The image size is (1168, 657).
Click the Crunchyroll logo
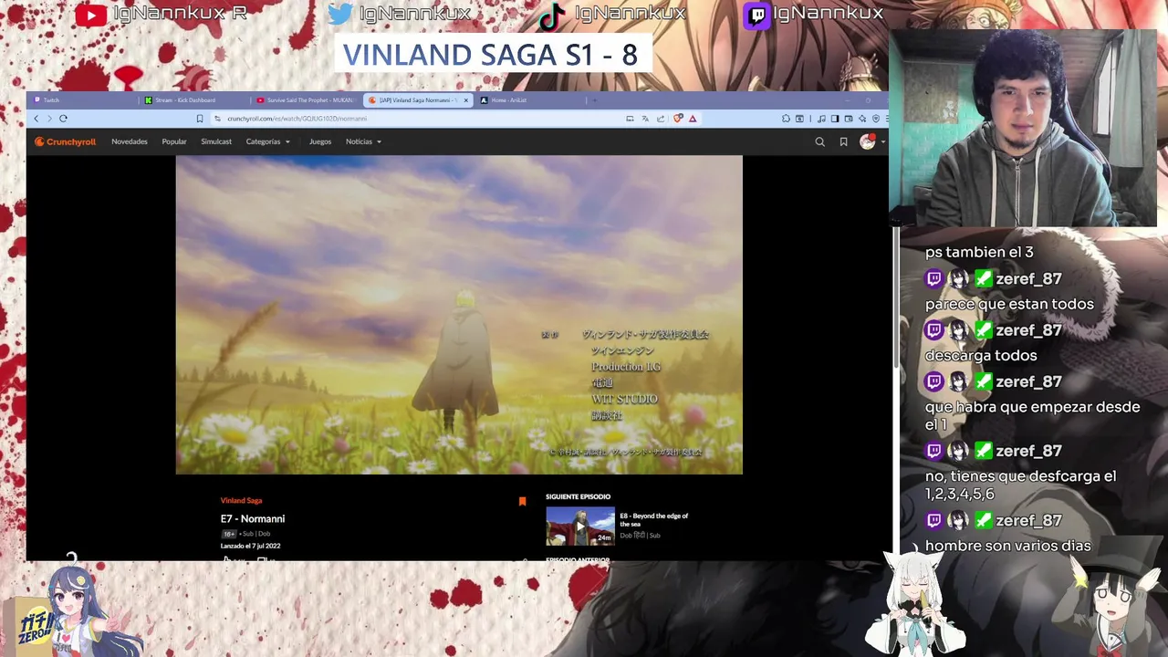(65, 141)
